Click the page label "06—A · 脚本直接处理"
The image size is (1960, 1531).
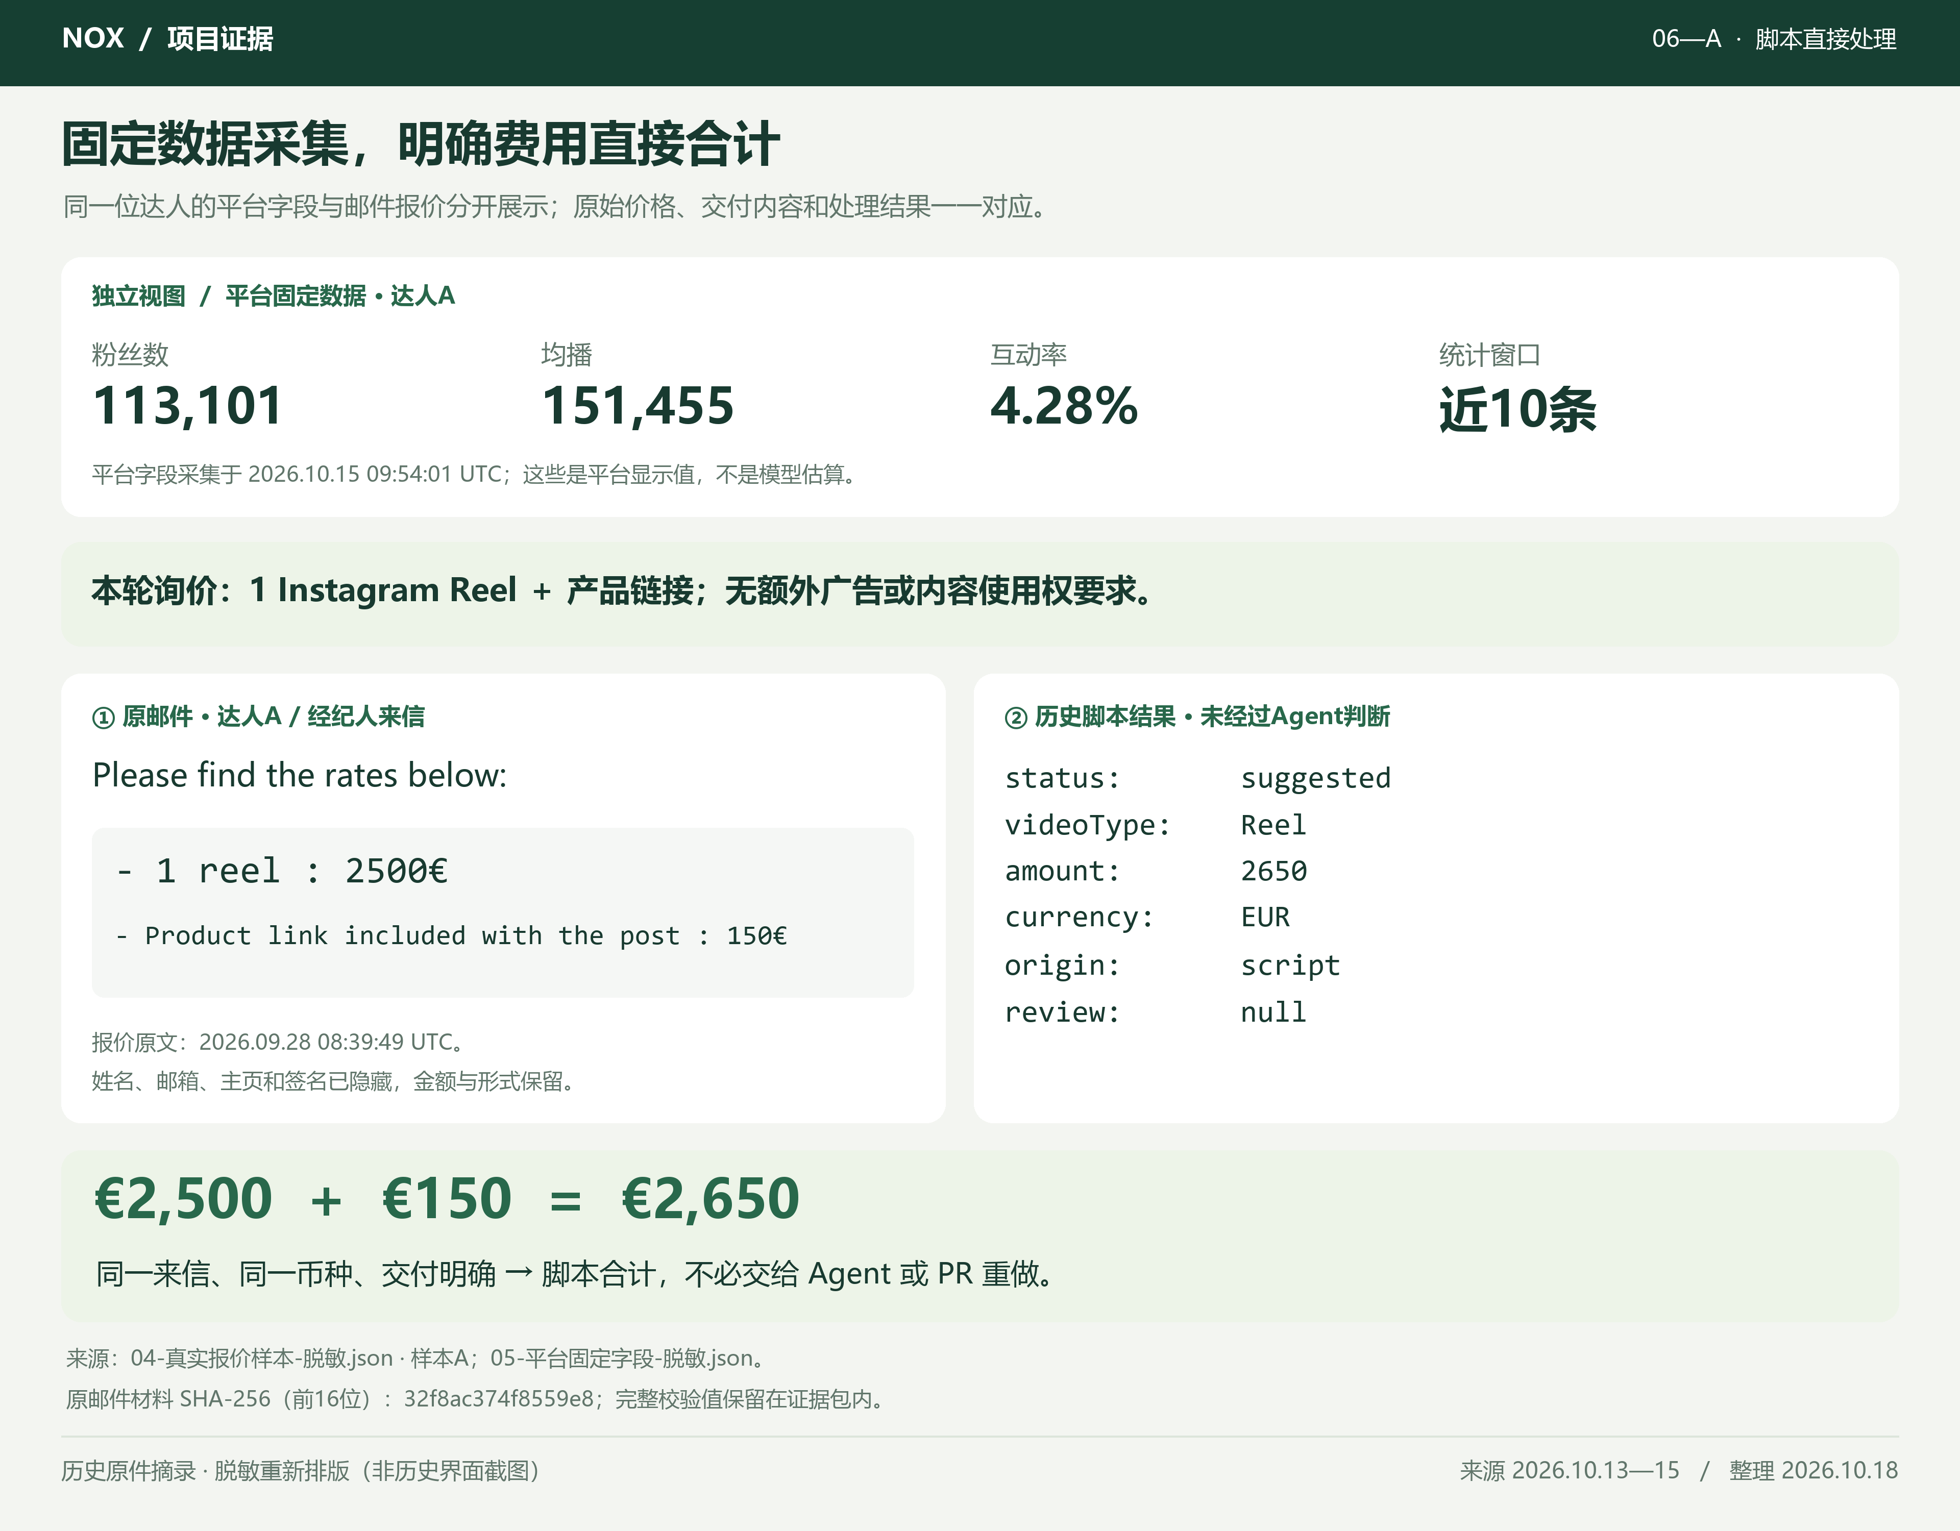click(x=1773, y=39)
